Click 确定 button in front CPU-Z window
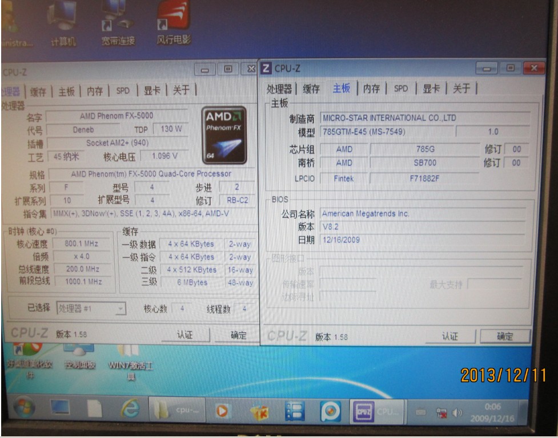 click(x=505, y=336)
